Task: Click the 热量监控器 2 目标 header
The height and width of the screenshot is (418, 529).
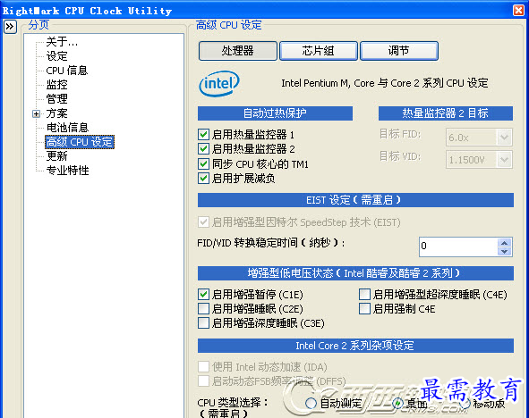Action: coord(446,113)
